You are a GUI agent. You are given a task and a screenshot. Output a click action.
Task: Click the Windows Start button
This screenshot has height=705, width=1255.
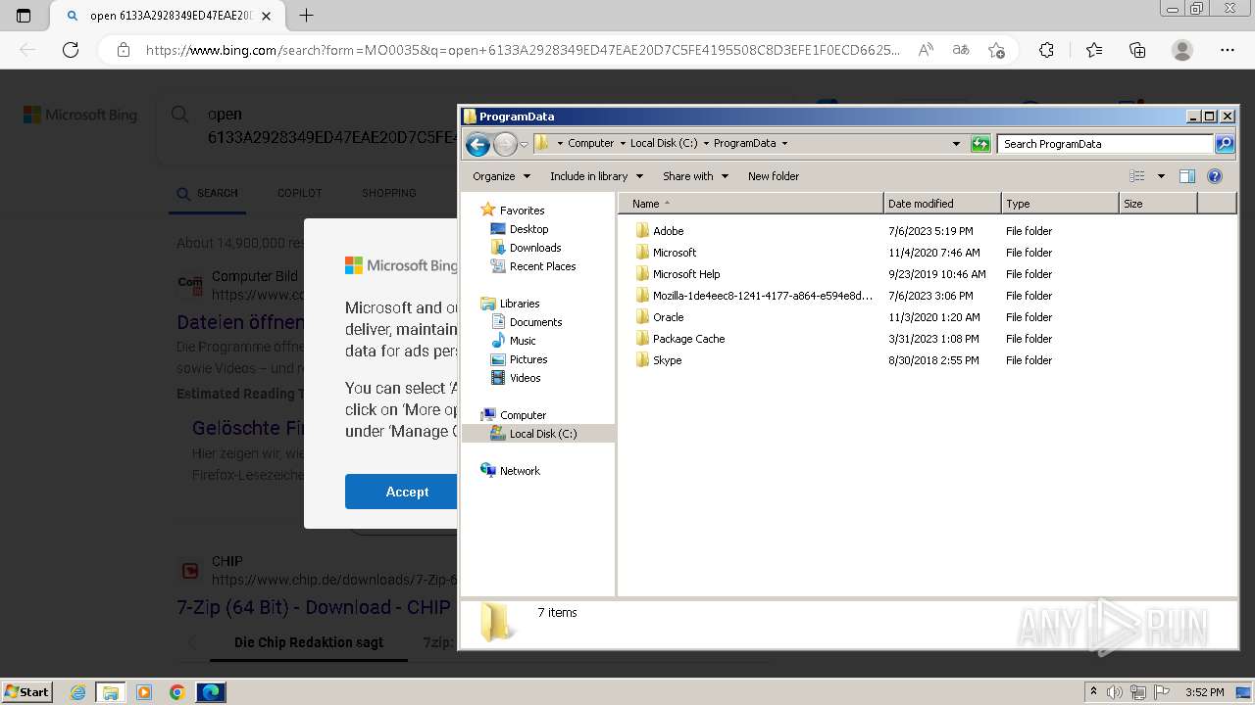click(x=26, y=691)
